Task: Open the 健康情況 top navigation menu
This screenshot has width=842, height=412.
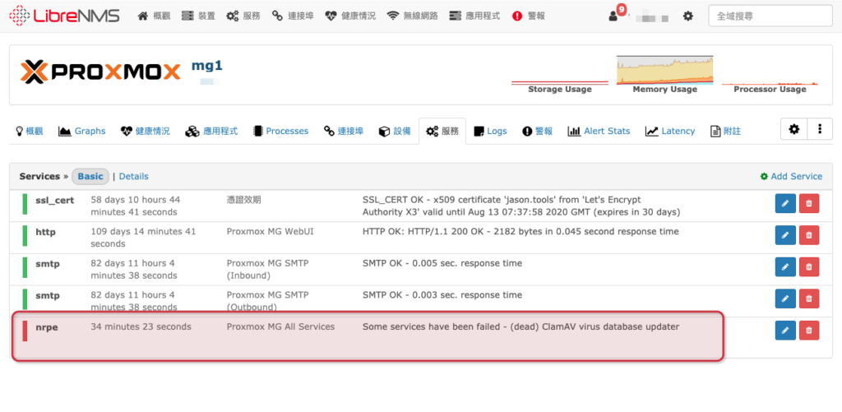Action: tap(350, 16)
